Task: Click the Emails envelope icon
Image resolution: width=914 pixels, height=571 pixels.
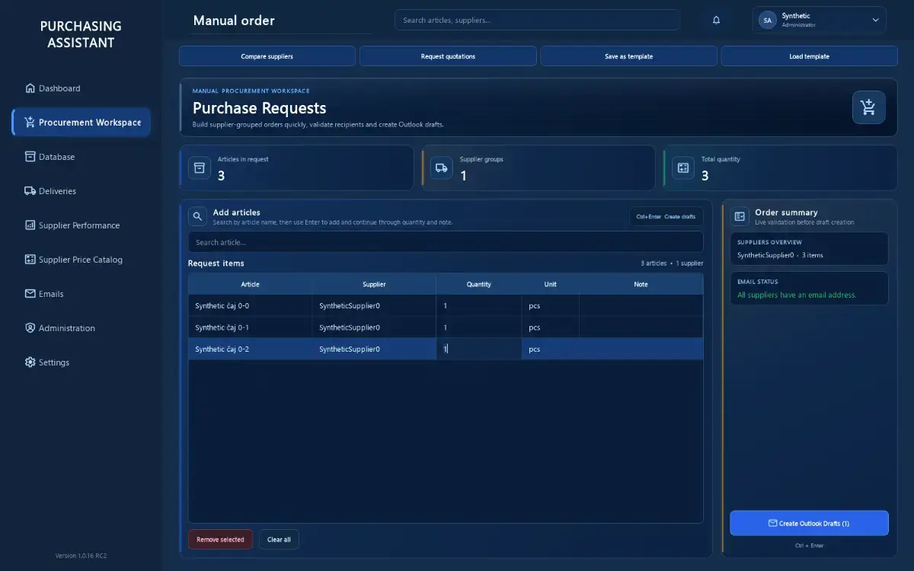Action: [x=30, y=294]
